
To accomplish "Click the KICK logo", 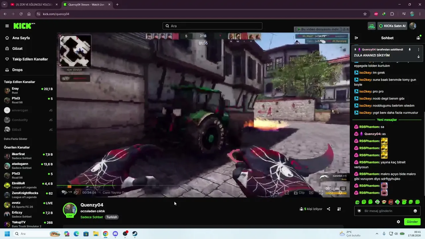I will click(24, 26).
